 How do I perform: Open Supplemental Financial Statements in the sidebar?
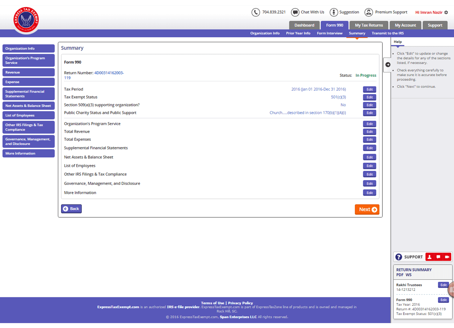coord(29,94)
